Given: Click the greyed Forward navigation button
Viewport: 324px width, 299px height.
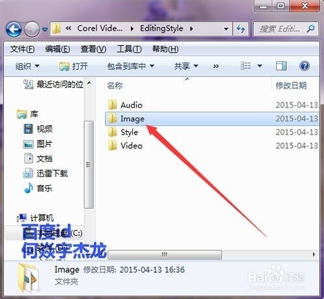Looking at the screenshot, I should click(x=31, y=29).
